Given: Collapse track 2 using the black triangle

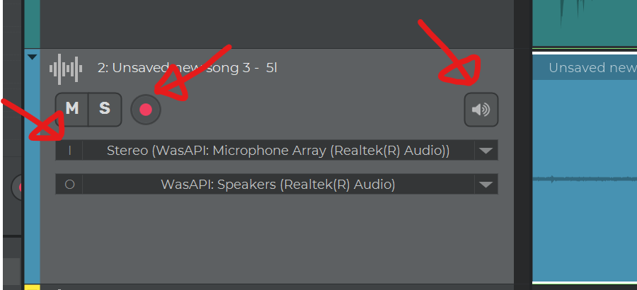Looking at the screenshot, I should (x=32, y=57).
